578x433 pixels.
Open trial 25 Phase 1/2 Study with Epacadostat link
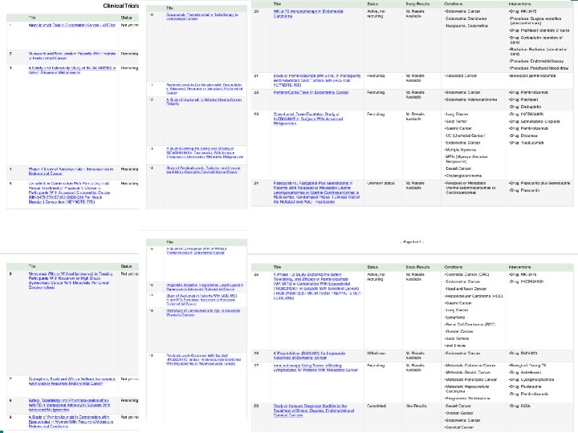pyautogui.click(x=317, y=286)
